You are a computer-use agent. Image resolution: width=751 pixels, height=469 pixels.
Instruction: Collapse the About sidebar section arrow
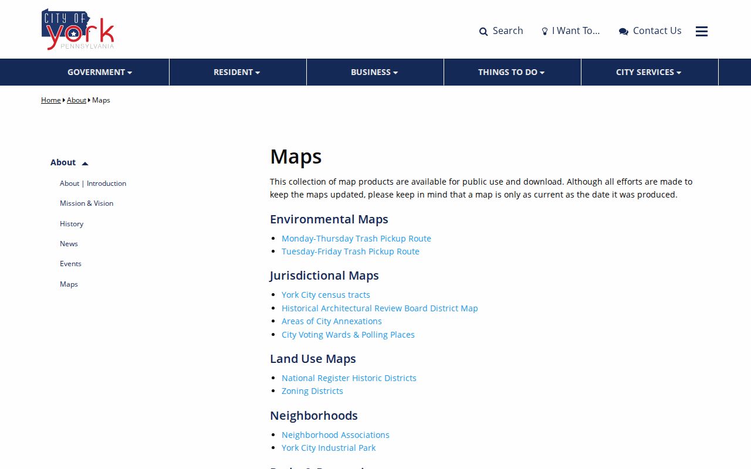pyautogui.click(x=85, y=164)
